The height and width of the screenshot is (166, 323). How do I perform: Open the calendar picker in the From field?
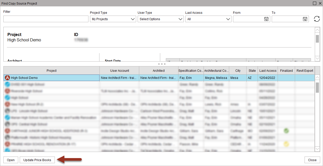[266, 19]
